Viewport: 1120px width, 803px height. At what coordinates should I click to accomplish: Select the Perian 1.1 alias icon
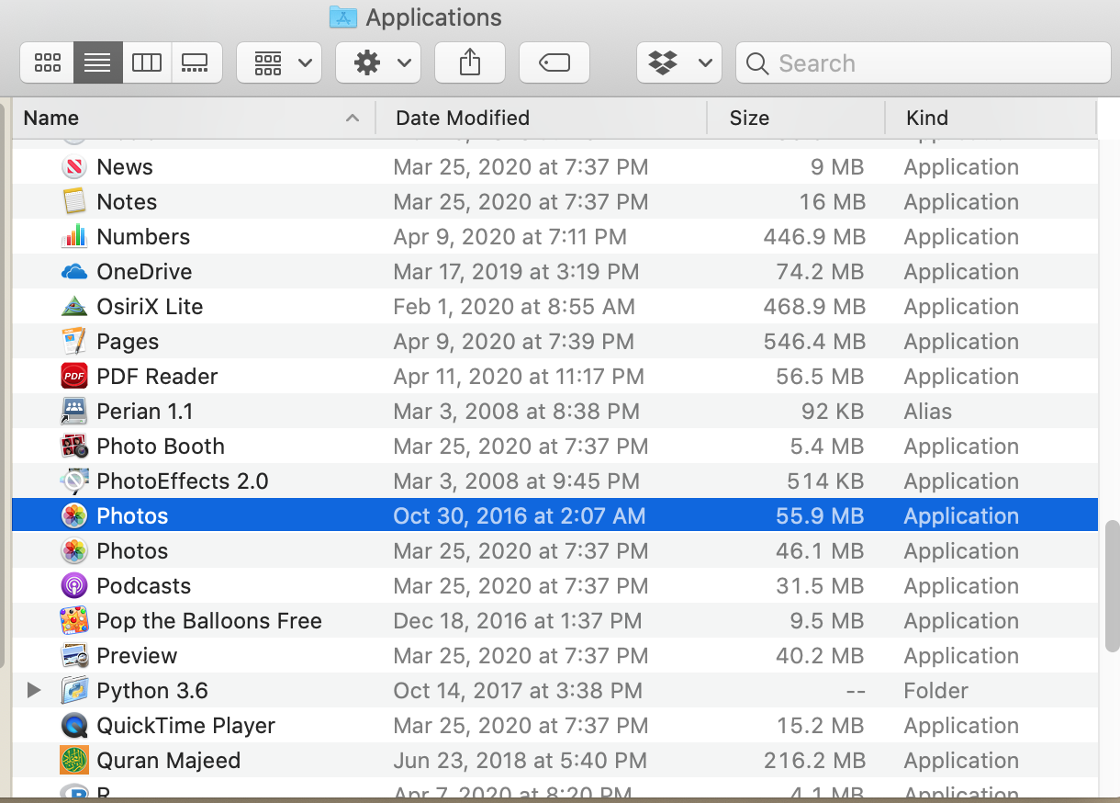74,412
